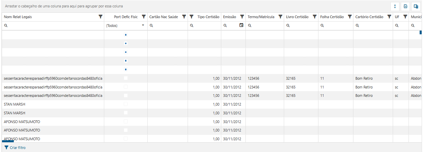Open the Tipo Certidão search operator menu
423x152 pixels.
coord(192,26)
